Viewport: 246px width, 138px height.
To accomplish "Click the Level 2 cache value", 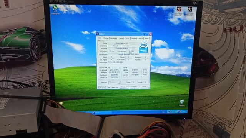I will [135, 75].
